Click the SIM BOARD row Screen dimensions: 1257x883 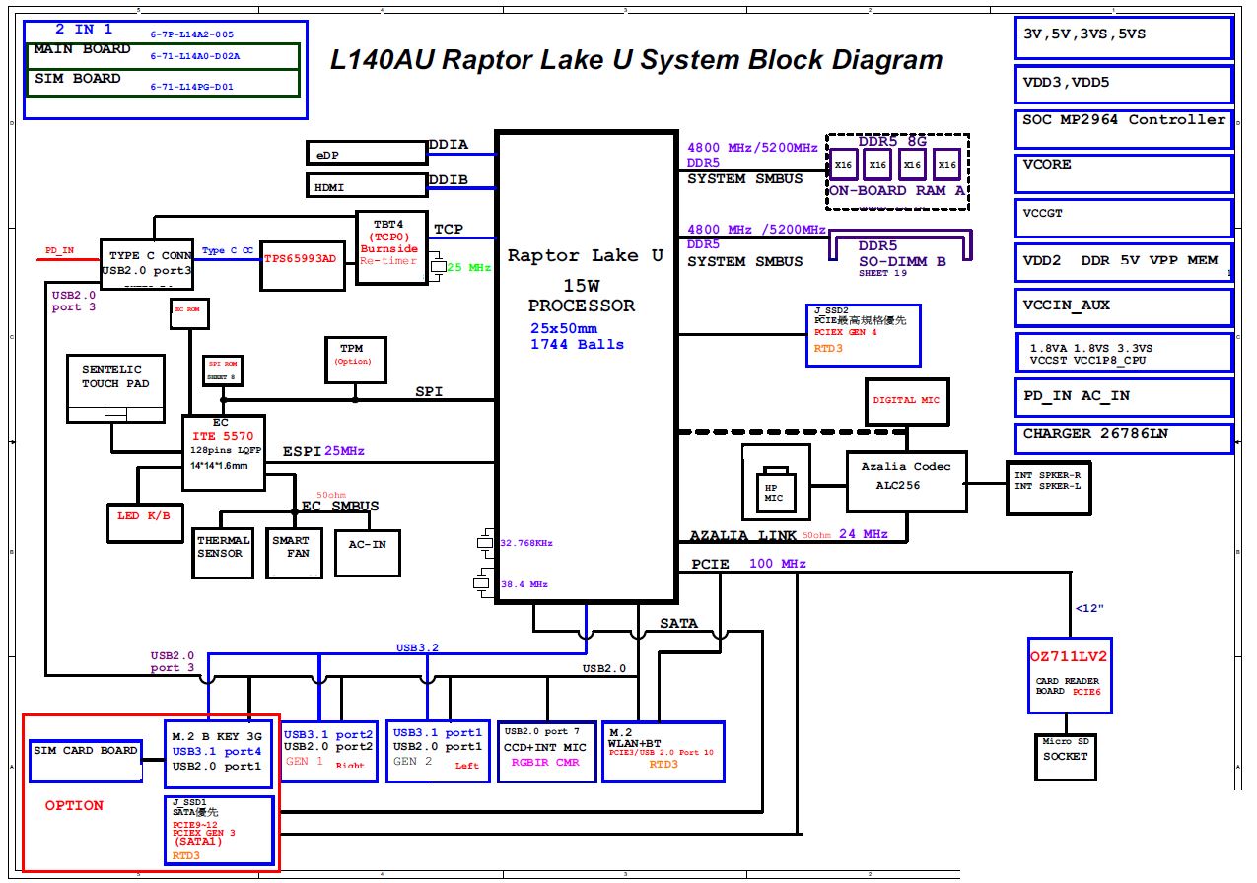(x=163, y=84)
